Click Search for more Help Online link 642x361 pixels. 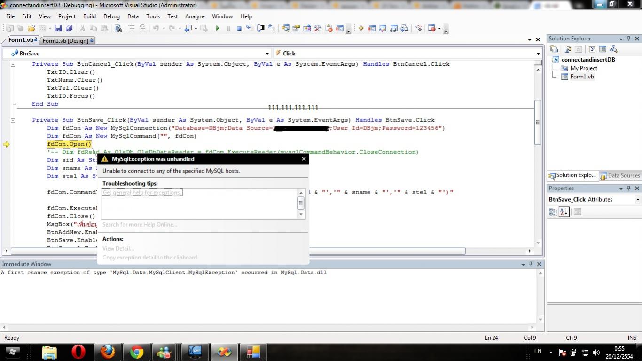(140, 224)
